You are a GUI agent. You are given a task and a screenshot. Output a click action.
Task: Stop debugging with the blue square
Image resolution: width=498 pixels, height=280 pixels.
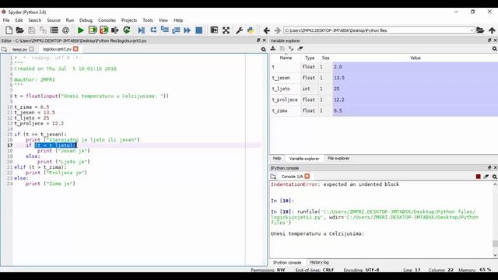(x=199, y=30)
